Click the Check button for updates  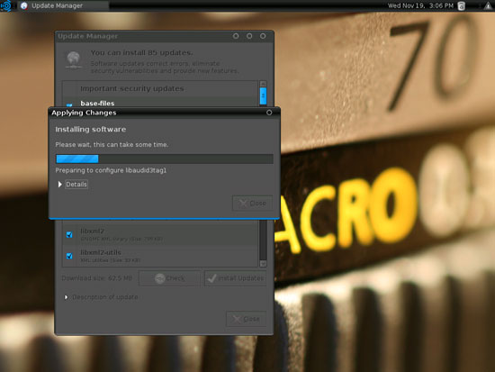(x=169, y=278)
